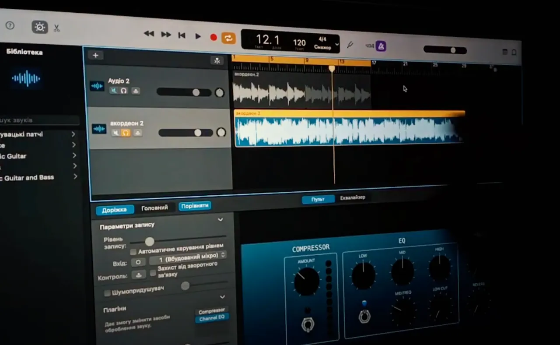Go to beginning with the skip-back button

(x=182, y=35)
